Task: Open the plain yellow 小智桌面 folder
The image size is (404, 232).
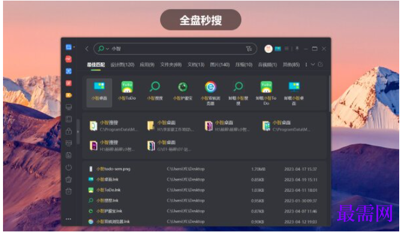Action: [170, 126]
